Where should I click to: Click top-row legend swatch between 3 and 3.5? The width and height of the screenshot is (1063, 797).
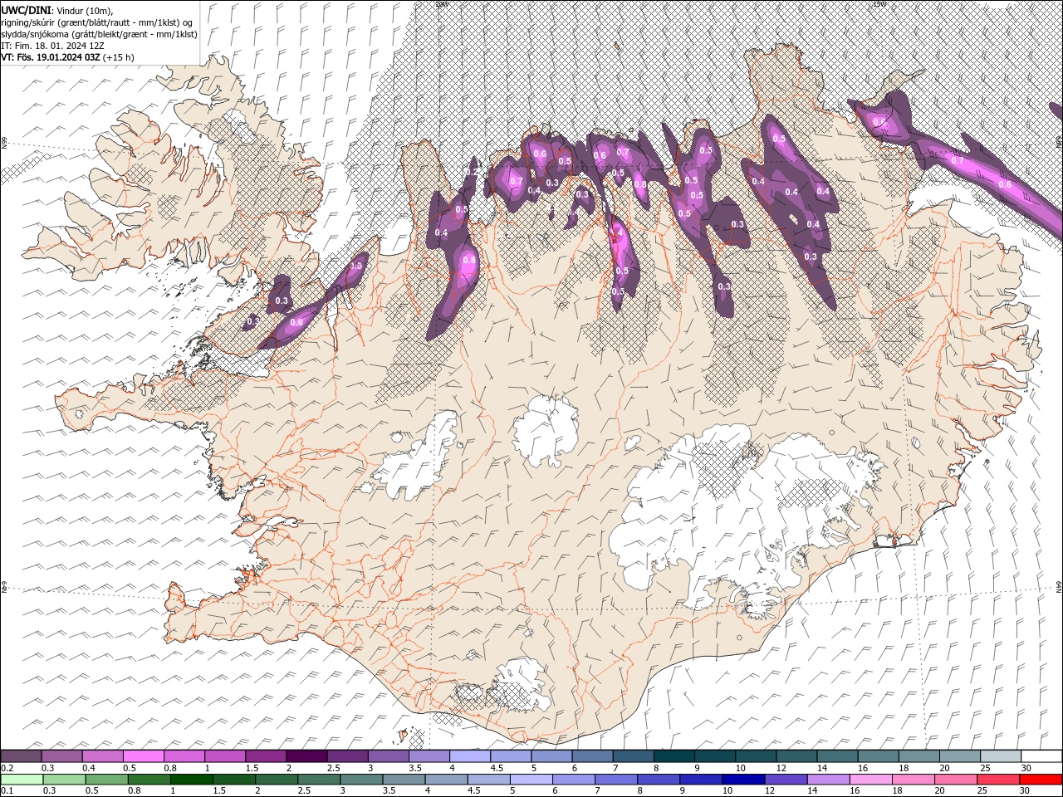pos(388,755)
